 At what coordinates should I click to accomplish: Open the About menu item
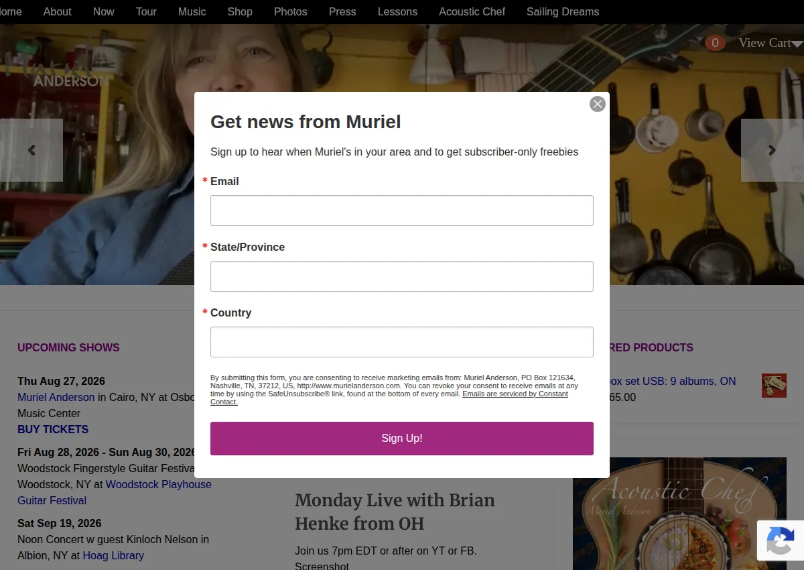[58, 11]
